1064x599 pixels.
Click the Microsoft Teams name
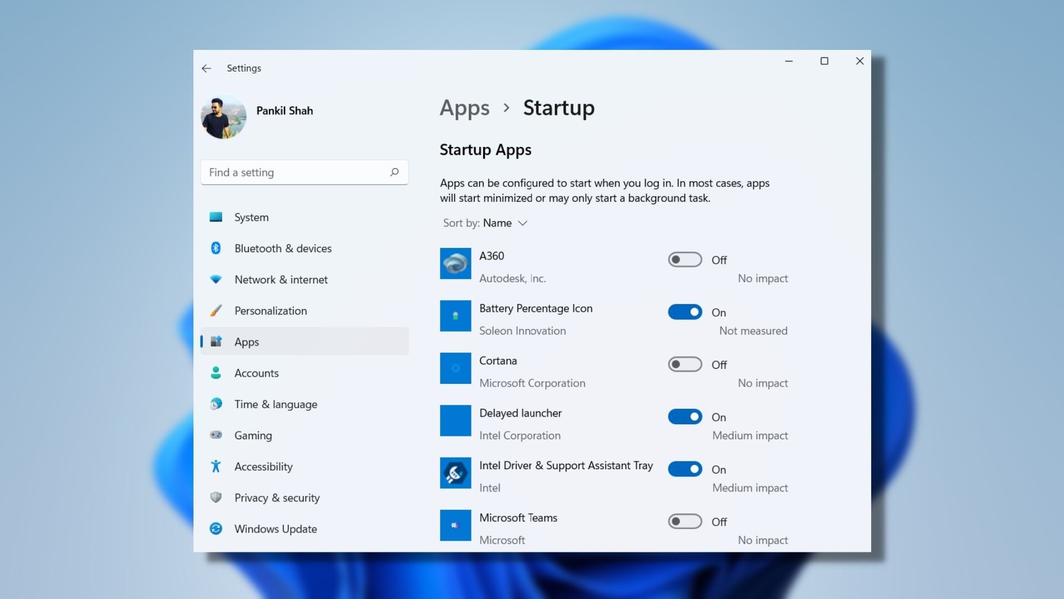point(518,517)
